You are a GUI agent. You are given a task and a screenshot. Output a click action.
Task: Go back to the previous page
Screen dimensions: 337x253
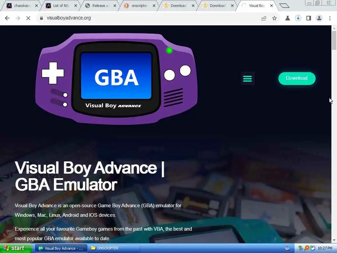7,18
